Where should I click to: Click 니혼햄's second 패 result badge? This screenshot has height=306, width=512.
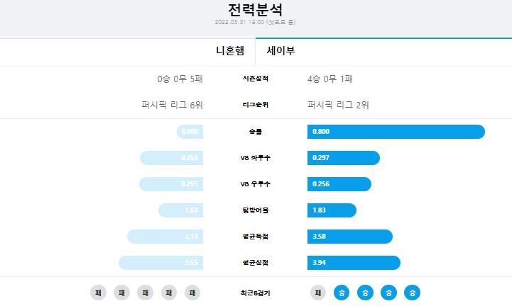(x=122, y=293)
